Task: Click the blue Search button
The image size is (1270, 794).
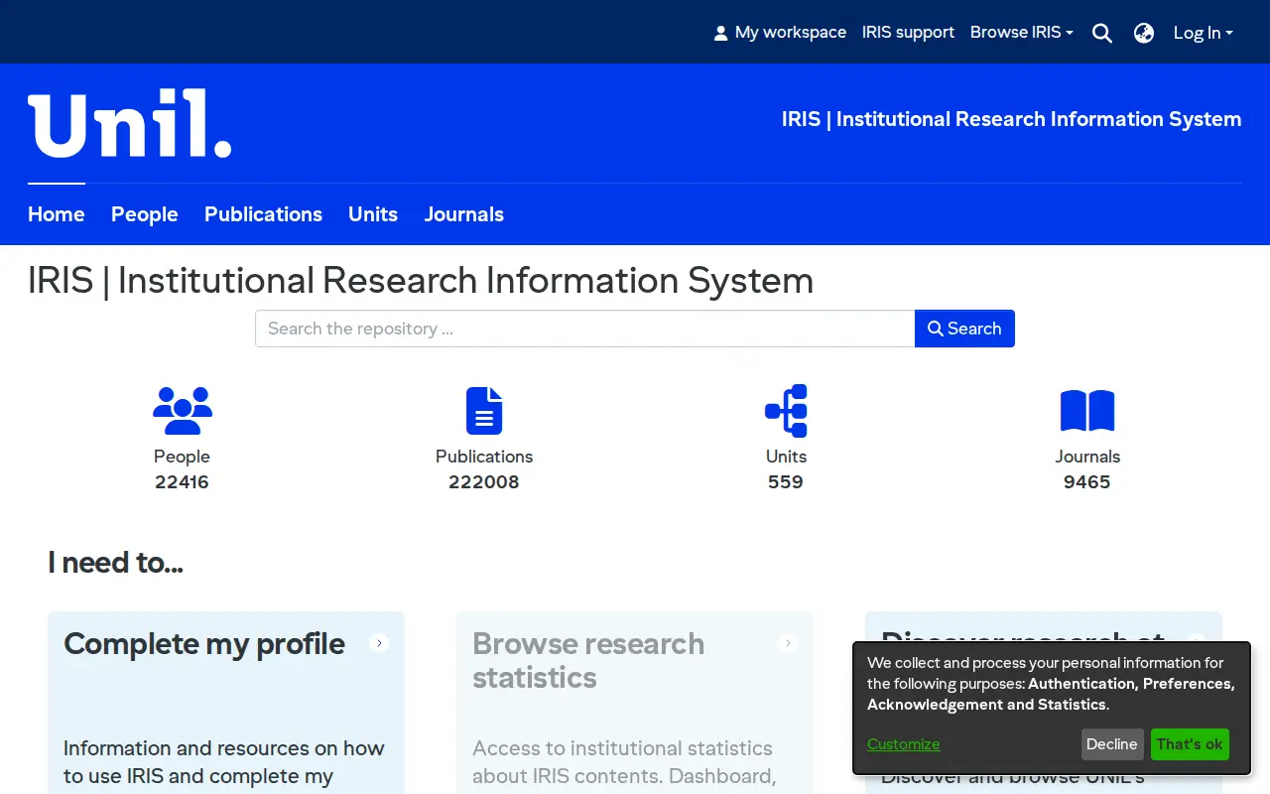Action: pos(964,329)
